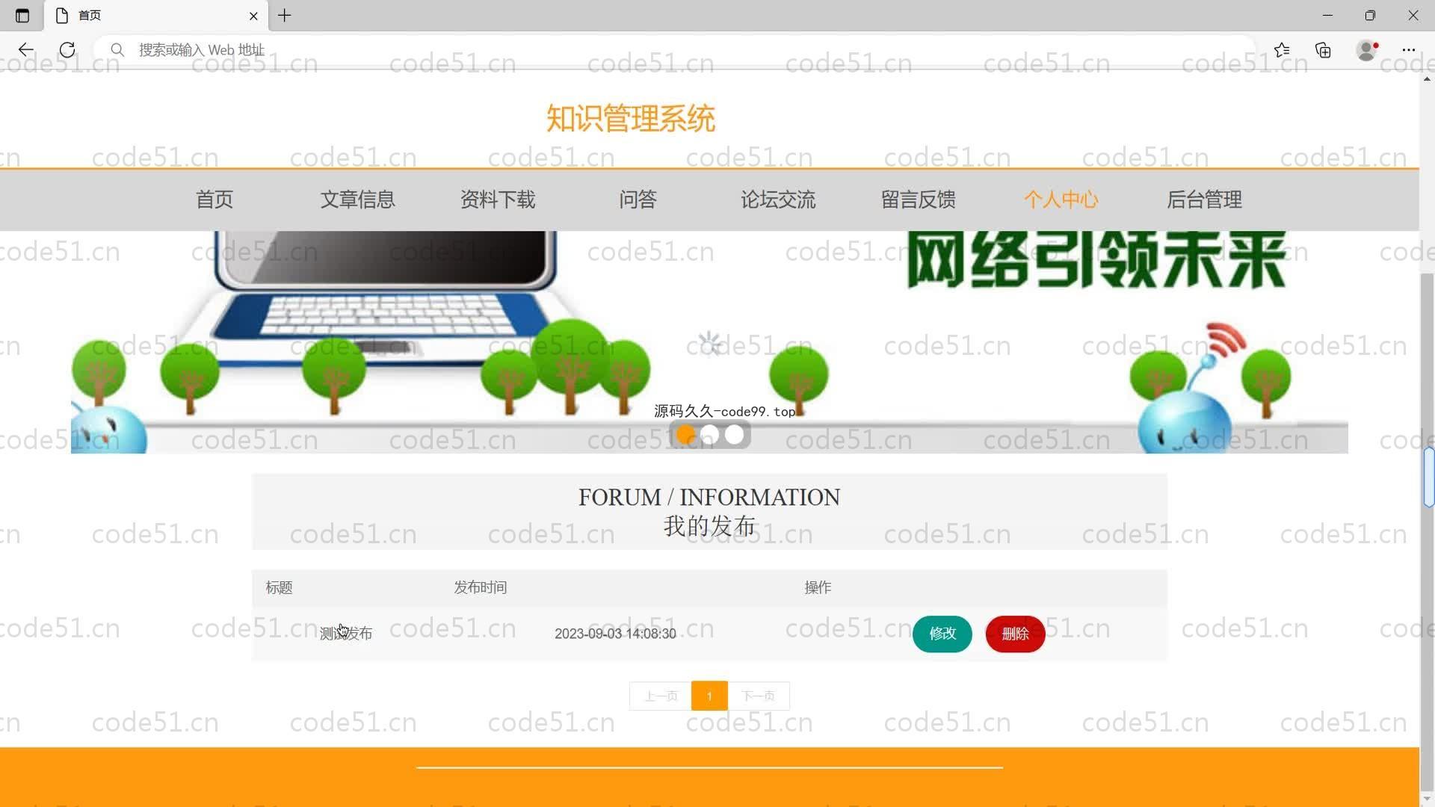Click the scrollbar up arrow
The image size is (1435, 807).
click(x=1427, y=79)
